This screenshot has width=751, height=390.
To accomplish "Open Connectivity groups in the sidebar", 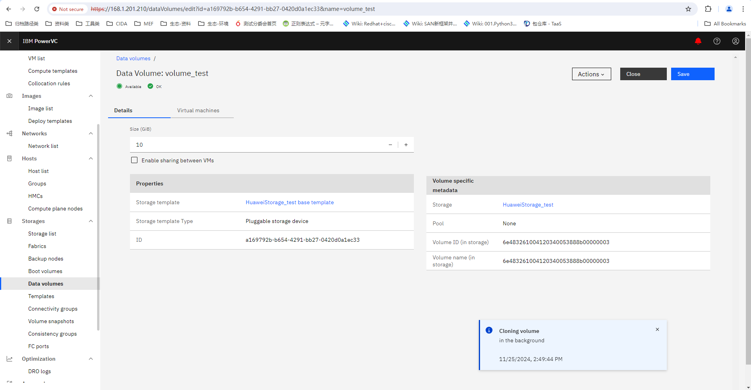I will pyautogui.click(x=52, y=309).
